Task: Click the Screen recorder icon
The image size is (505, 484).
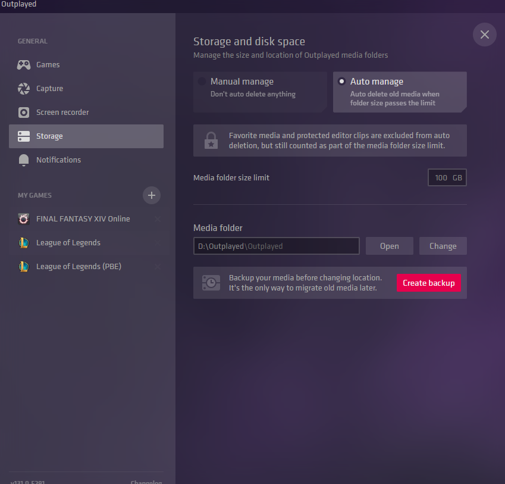Action: pos(24,113)
